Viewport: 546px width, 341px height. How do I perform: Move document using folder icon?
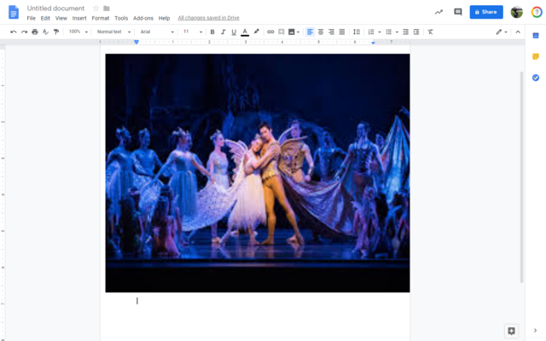click(107, 8)
